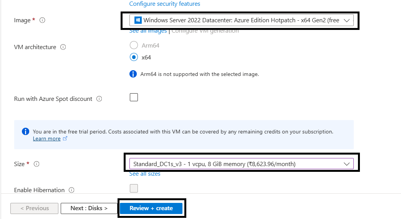Click the external link icon after Learn more

65,138
